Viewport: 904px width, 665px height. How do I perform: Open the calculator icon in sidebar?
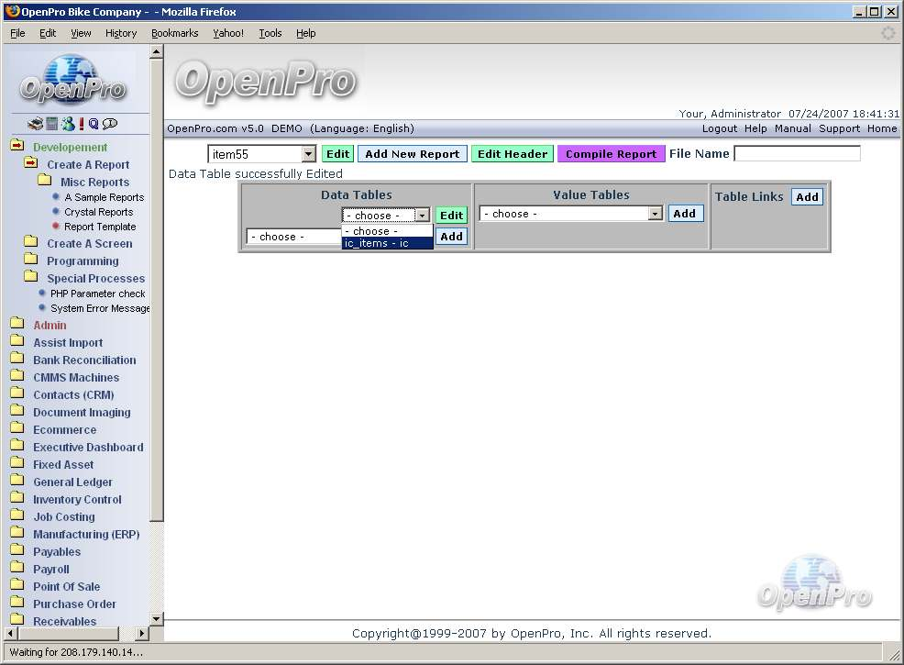click(x=52, y=124)
